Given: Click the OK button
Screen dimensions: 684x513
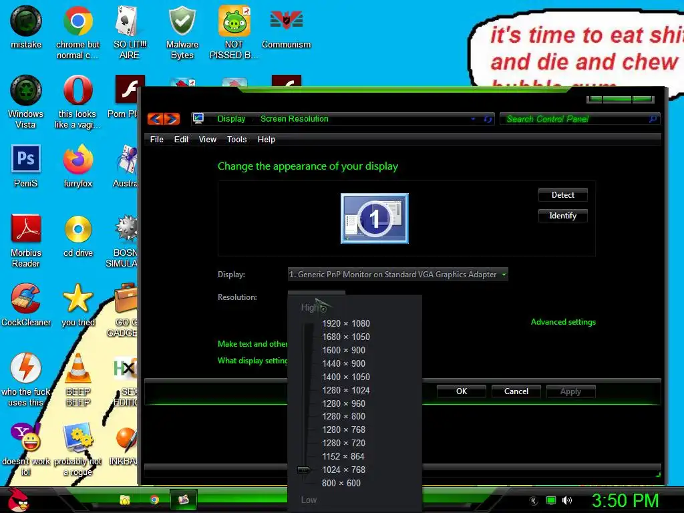Looking at the screenshot, I should click(x=462, y=391).
